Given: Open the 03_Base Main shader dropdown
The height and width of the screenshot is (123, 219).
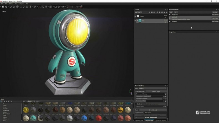Looking at the screenshot, I should pyautogui.click(x=215, y=22).
